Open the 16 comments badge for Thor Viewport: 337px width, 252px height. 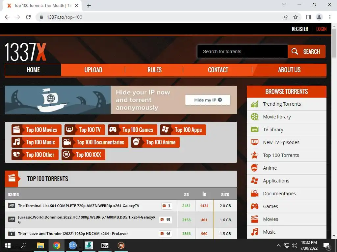[166, 234]
